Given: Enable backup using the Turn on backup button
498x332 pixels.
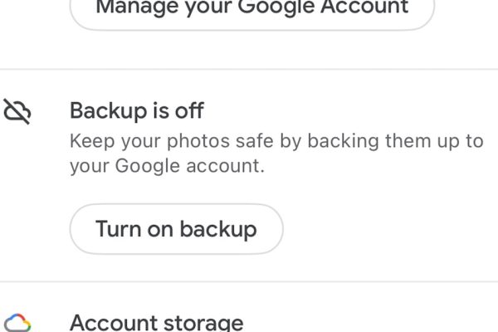Looking at the screenshot, I should click(x=176, y=229).
